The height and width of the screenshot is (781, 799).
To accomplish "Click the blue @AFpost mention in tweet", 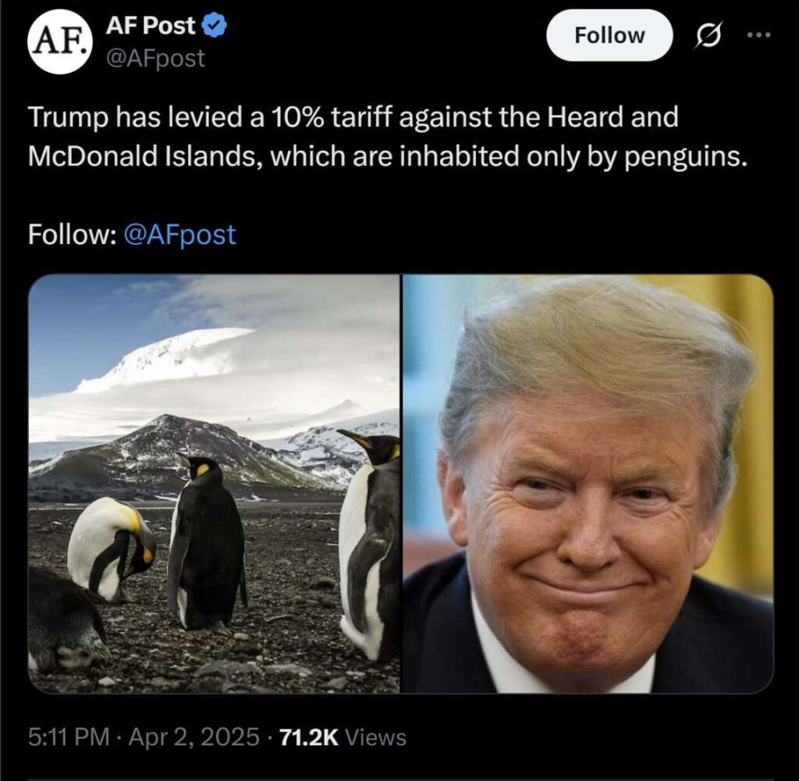I will 180,235.
